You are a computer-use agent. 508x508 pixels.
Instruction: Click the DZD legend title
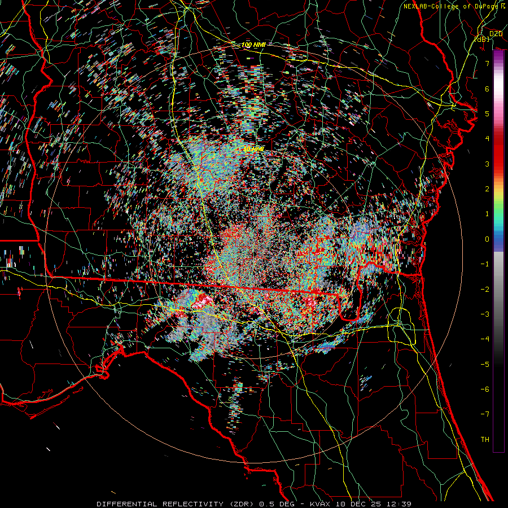pos(496,34)
